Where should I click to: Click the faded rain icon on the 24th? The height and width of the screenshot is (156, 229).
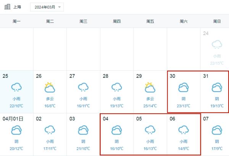tap(217, 45)
